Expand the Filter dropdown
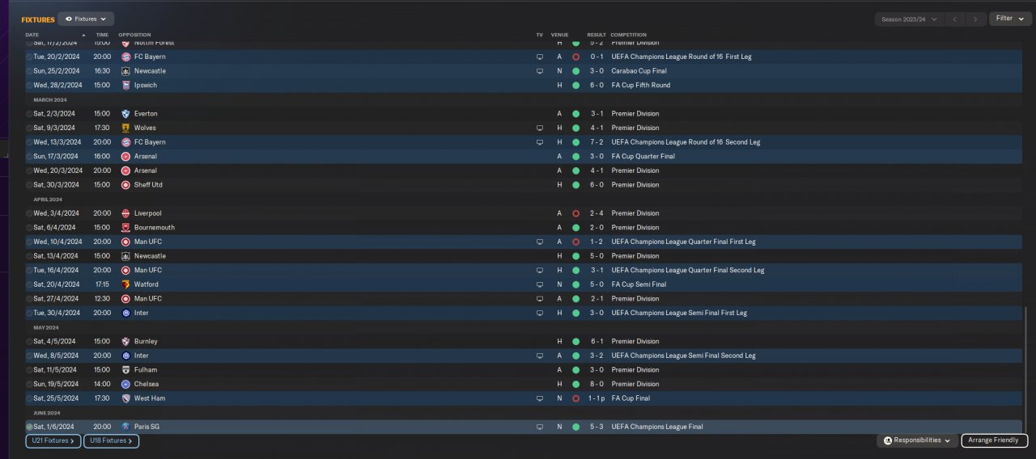This screenshot has width=1036, height=459. 1009,19
